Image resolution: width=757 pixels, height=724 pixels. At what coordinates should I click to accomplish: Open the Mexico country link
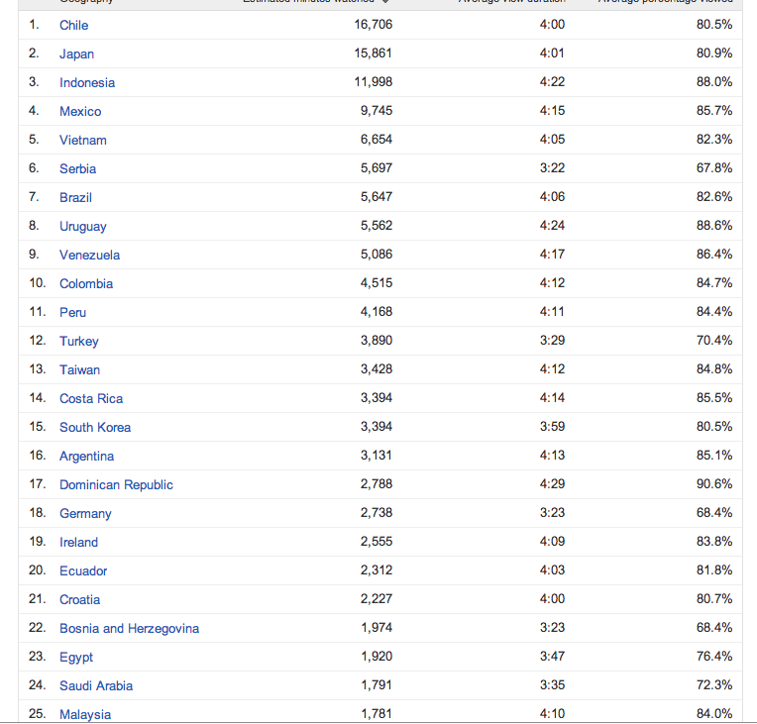click(x=80, y=111)
